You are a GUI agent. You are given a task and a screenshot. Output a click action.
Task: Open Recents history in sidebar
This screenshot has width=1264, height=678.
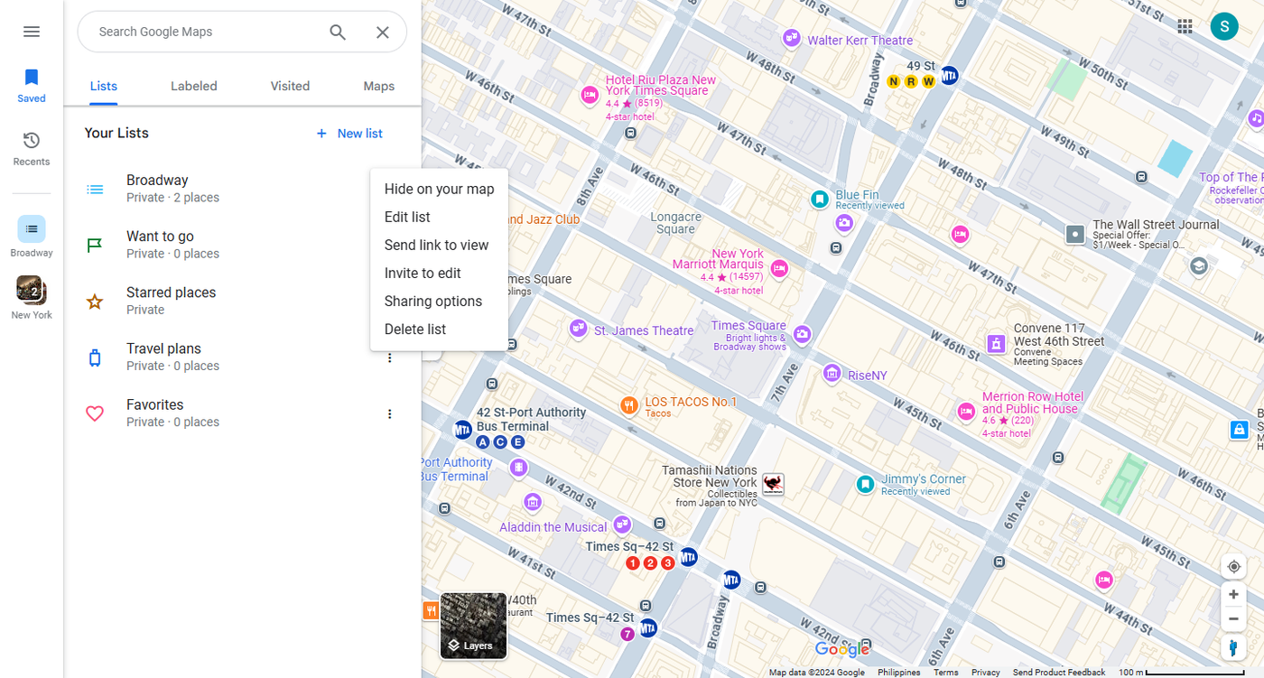pos(32,148)
